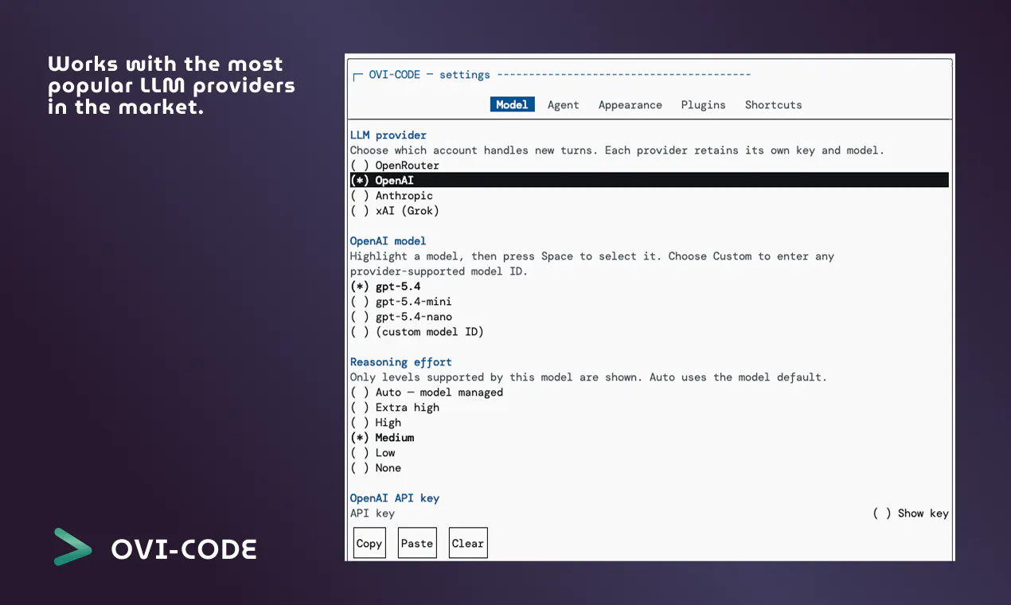1011x605 pixels.
Task: Switch to the Model tab
Action: coord(512,104)
